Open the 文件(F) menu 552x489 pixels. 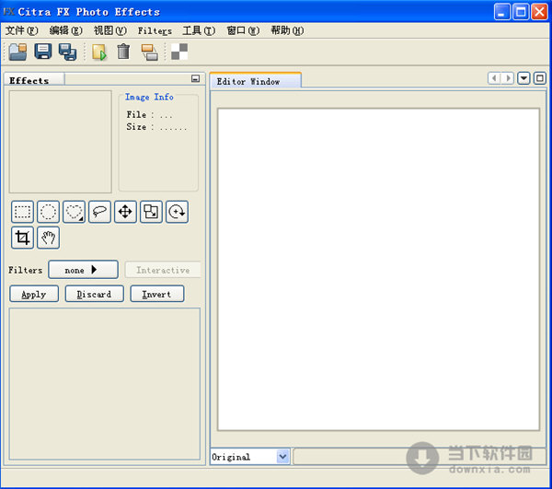pyautogui.click(x=21, y=30)
